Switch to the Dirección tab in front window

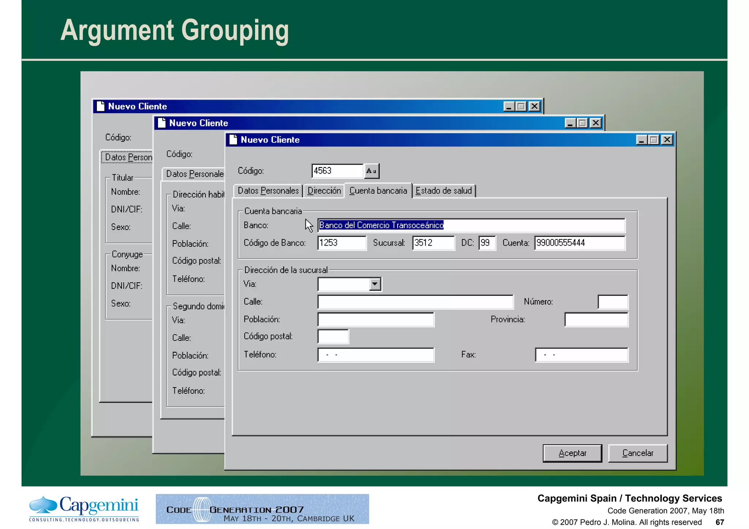pyautogui.click(x=324, y=191)
